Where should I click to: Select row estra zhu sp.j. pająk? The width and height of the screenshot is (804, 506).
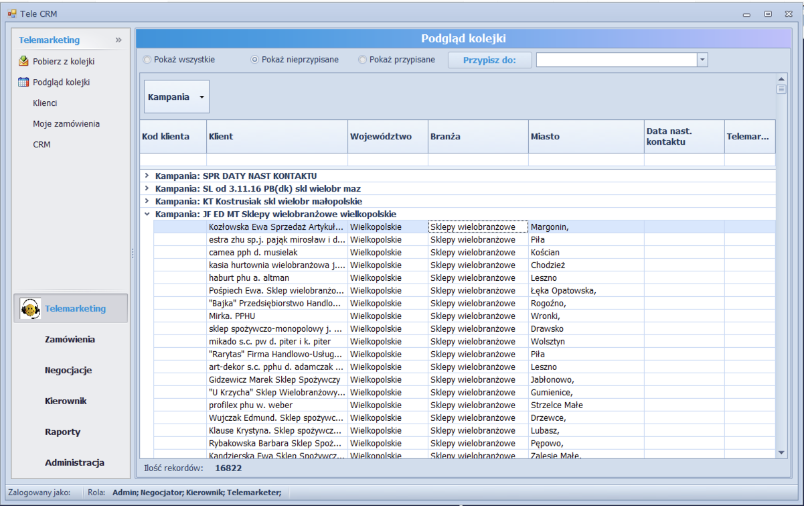(x=465, y=240)
